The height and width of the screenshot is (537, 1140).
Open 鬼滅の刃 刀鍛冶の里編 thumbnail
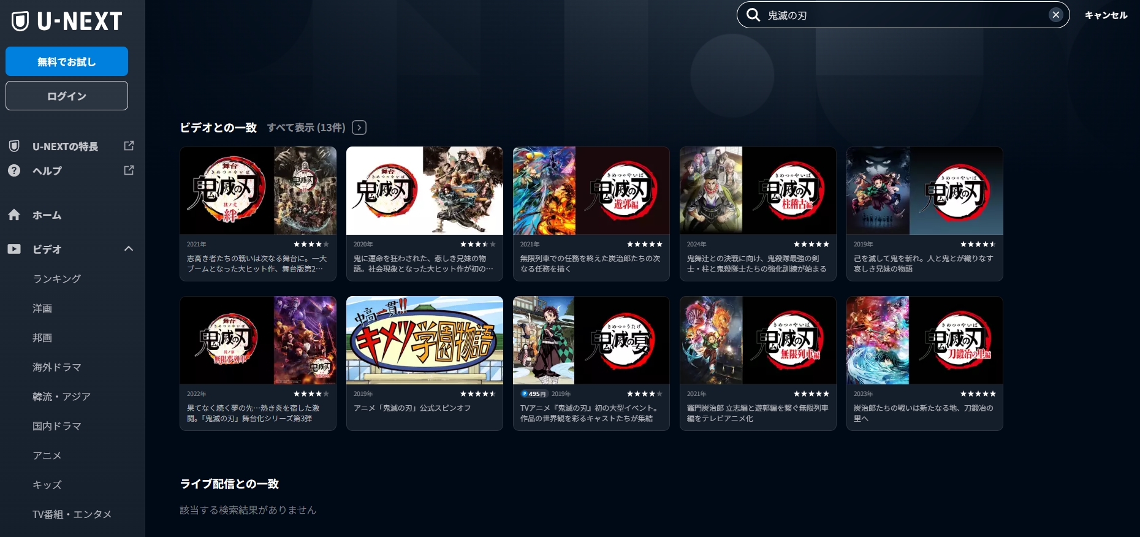click(925, 340)
